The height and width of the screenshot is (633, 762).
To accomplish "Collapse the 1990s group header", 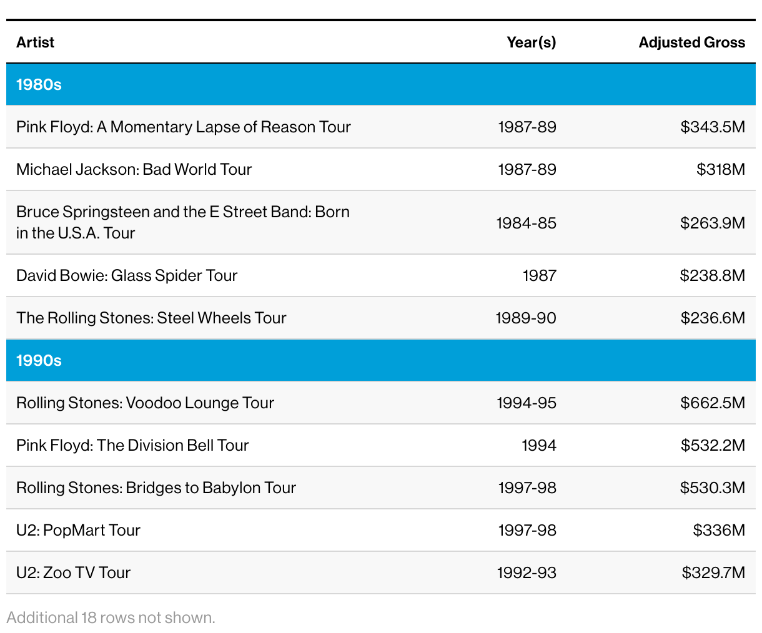I will [39, 361].
